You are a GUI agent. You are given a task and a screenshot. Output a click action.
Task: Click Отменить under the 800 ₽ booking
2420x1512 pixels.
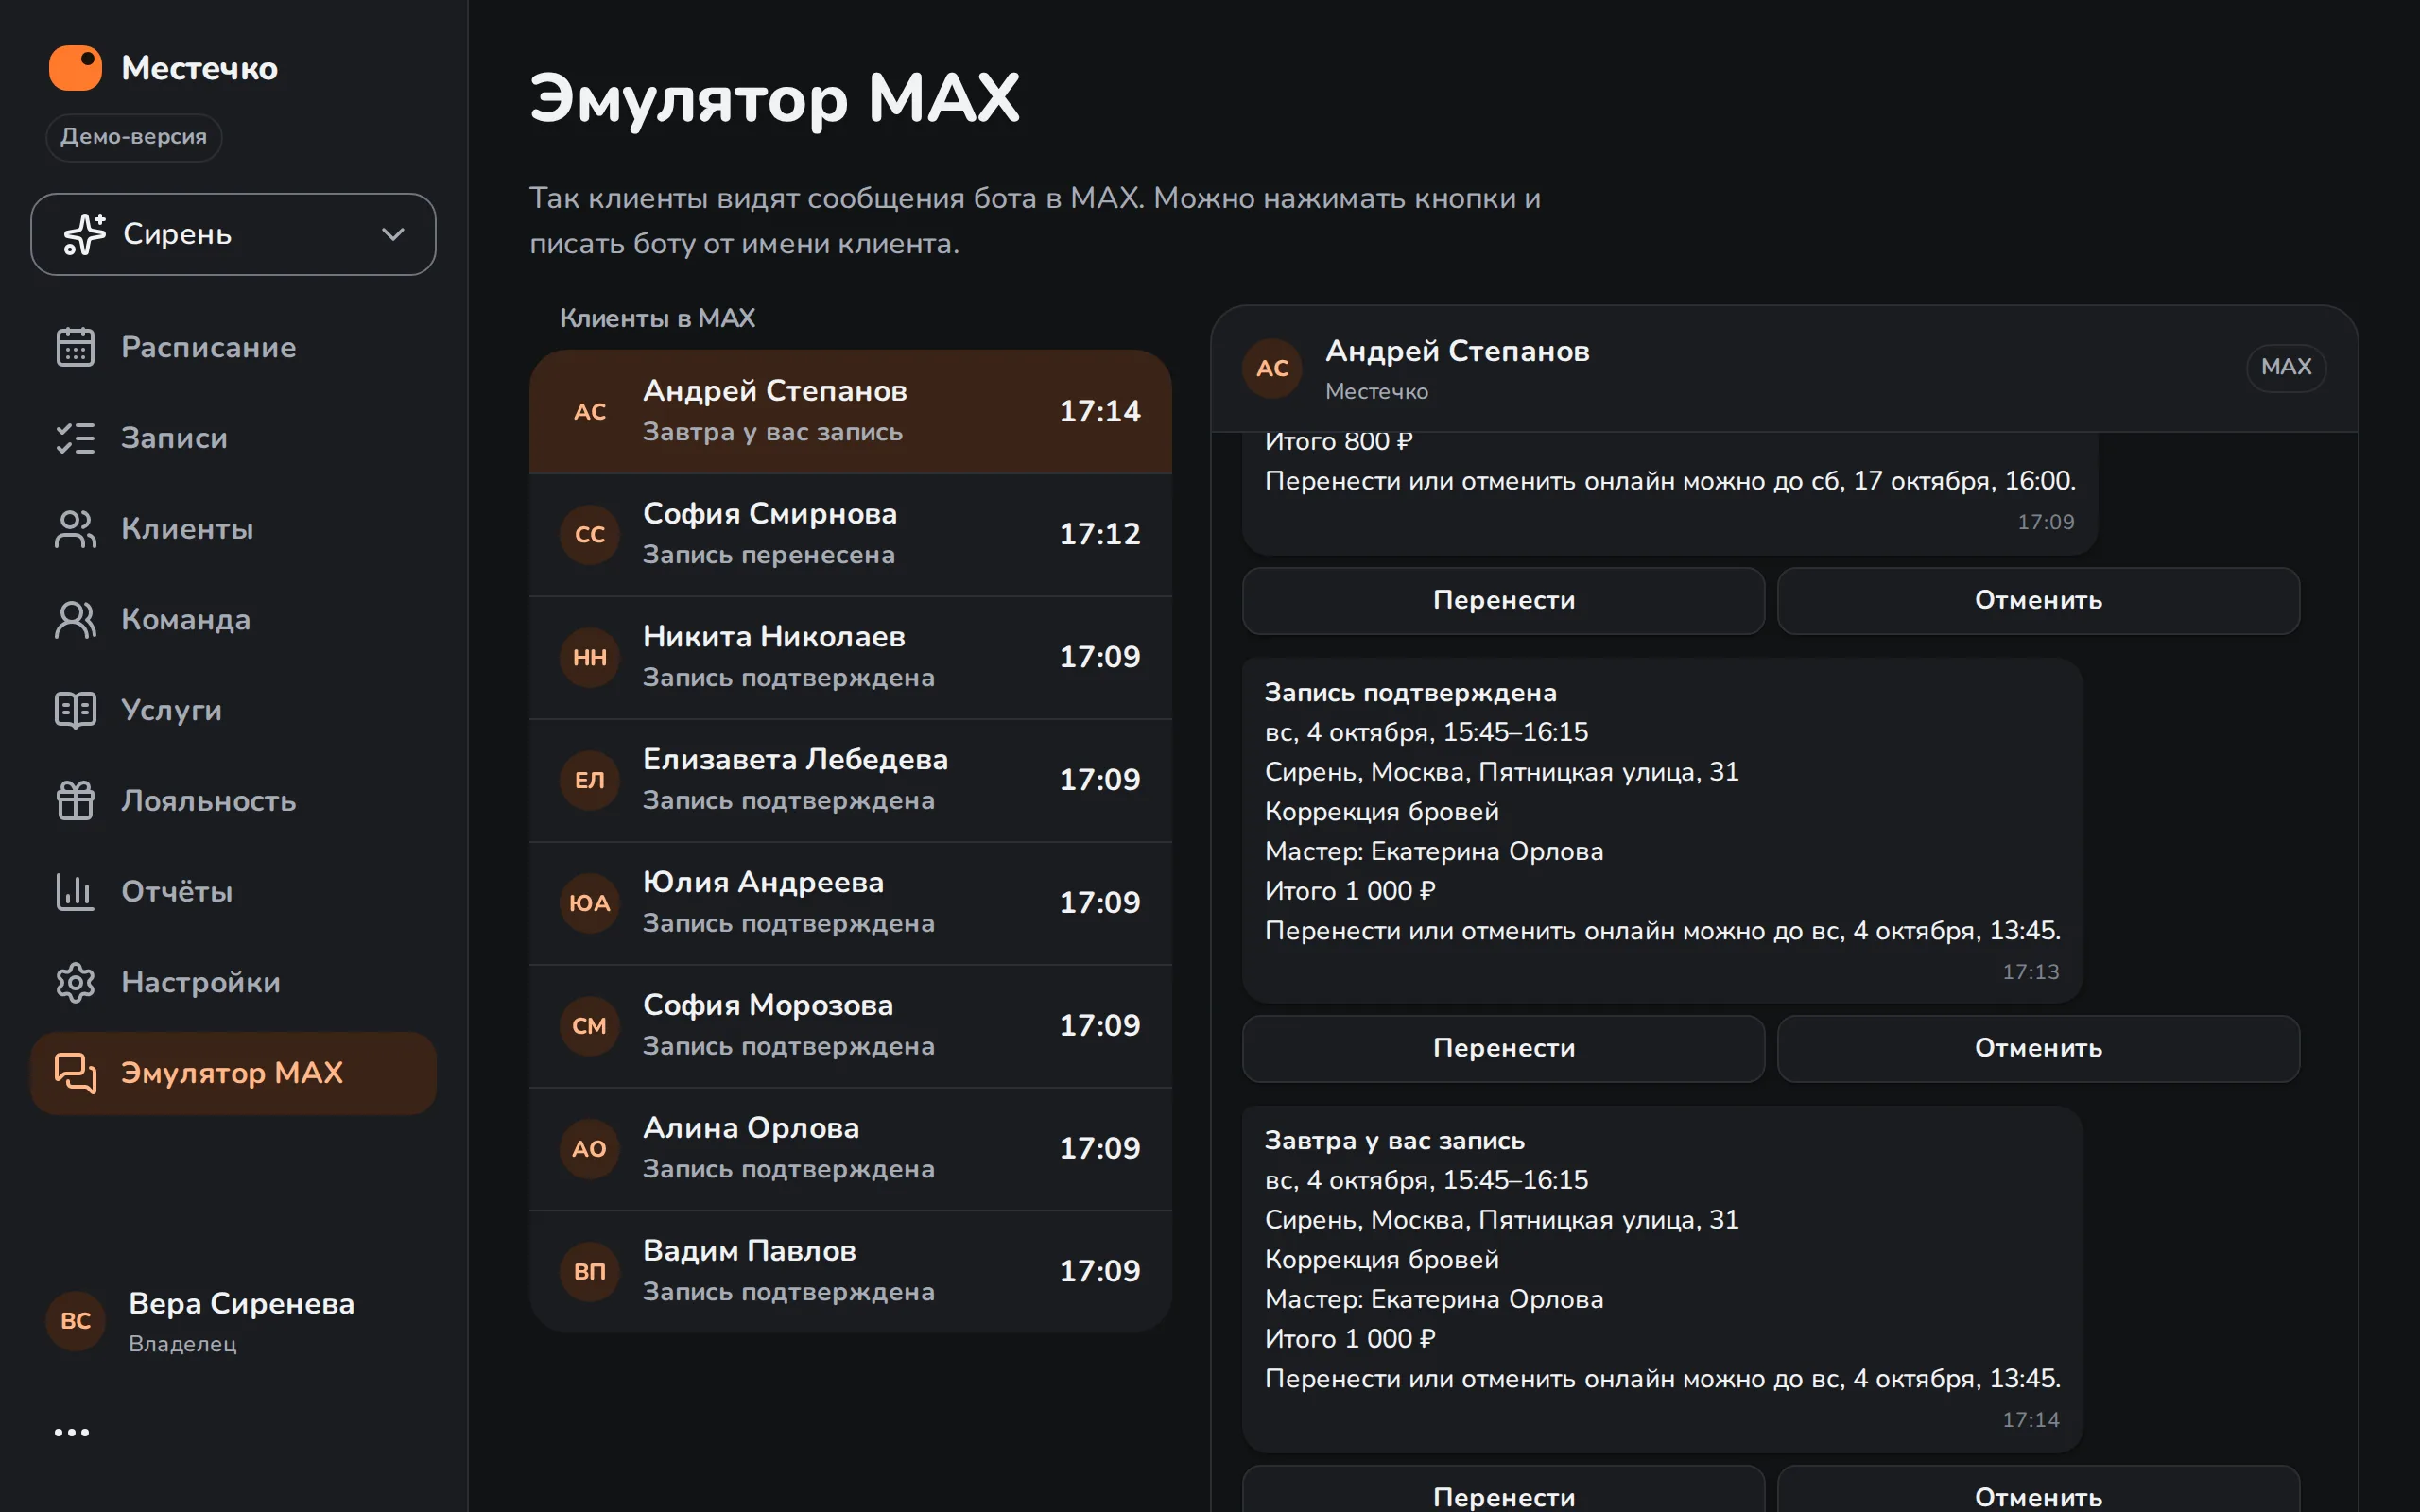[x=2038, y=600]
